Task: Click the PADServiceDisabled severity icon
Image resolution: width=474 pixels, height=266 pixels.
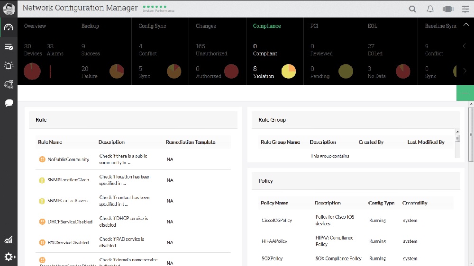Action: [42, 242]
